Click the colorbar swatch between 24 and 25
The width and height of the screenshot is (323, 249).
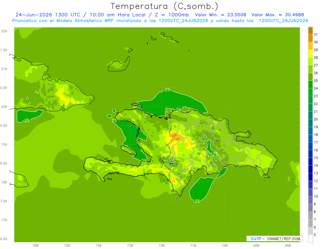310,85
